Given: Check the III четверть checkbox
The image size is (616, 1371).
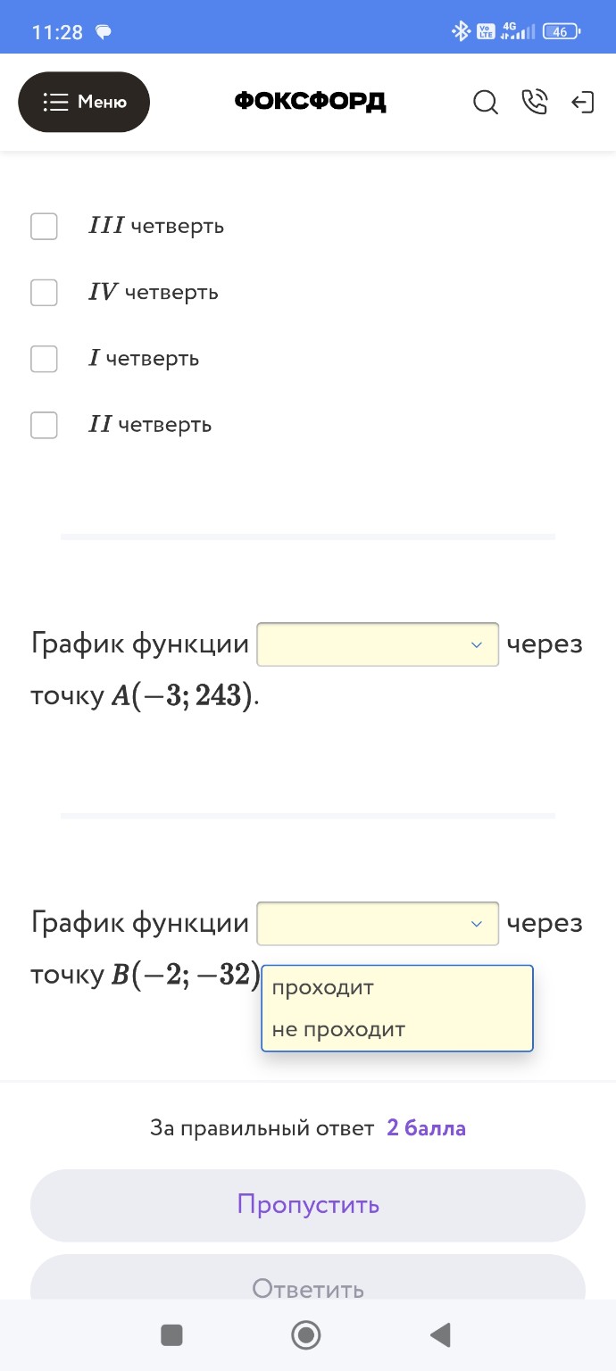Looking at the screenshot, I should tap(43, 226).
